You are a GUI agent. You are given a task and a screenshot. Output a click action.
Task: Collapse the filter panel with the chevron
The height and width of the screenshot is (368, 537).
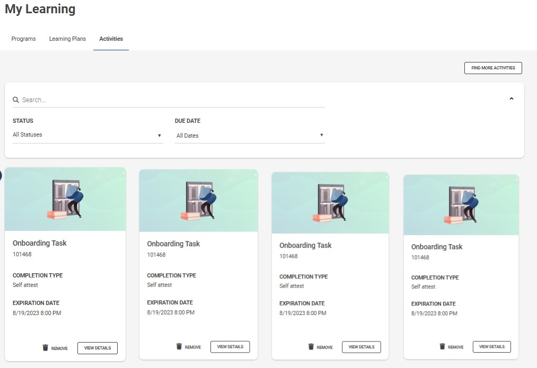point(512,98)
